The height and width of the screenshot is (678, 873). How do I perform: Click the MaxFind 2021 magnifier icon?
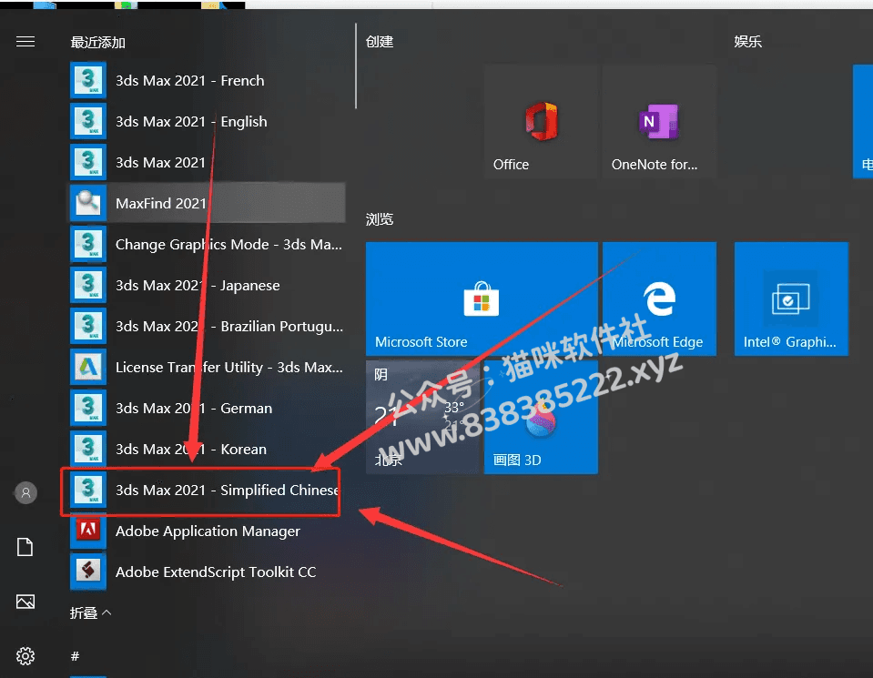(x=88, y=203)
